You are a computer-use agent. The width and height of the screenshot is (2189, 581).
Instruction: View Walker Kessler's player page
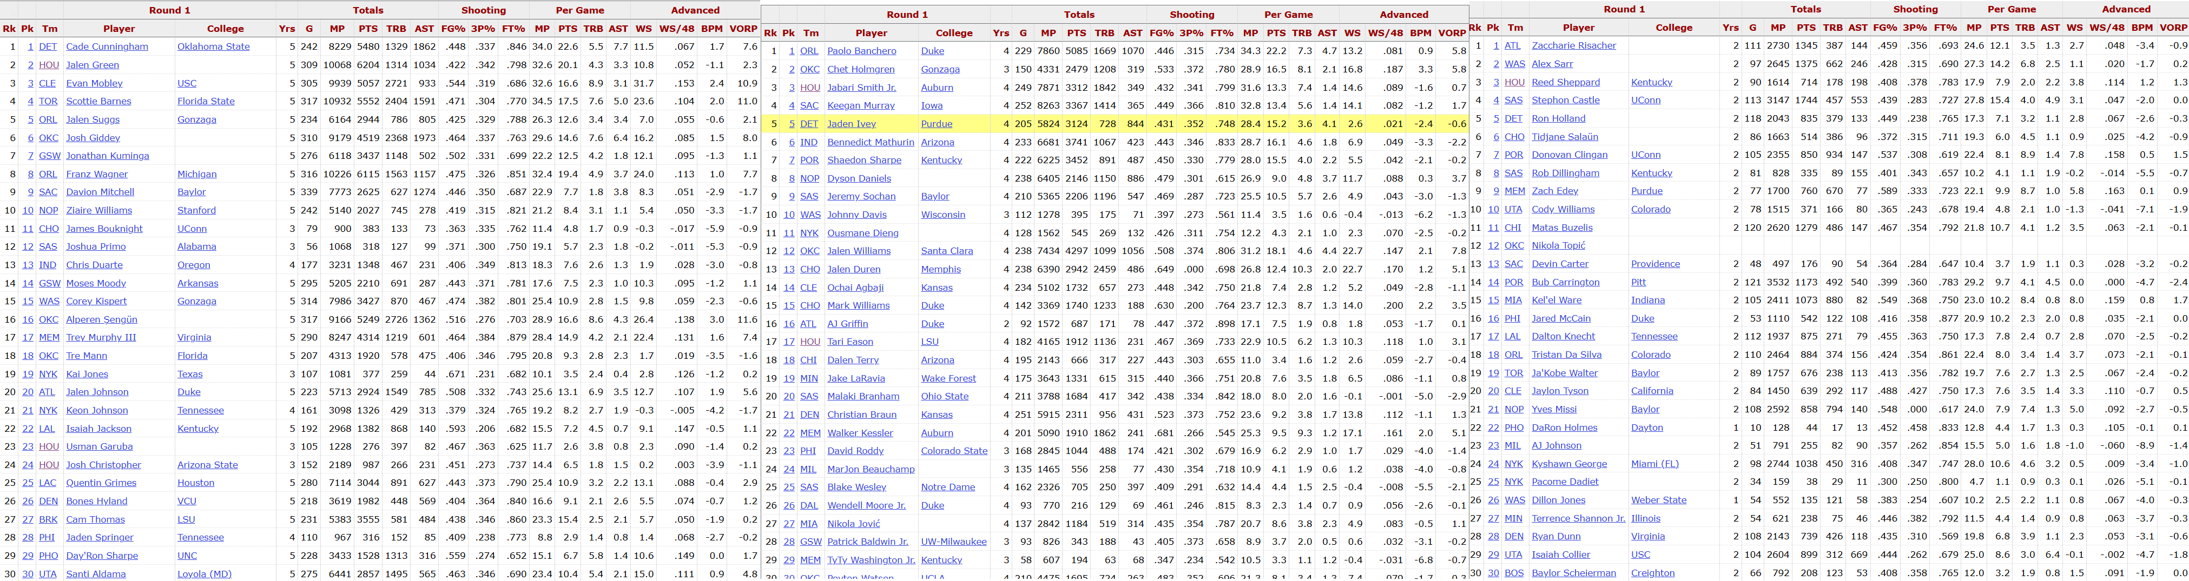860,432
